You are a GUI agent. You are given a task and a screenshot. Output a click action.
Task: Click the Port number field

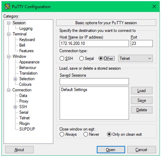[142, 43]
